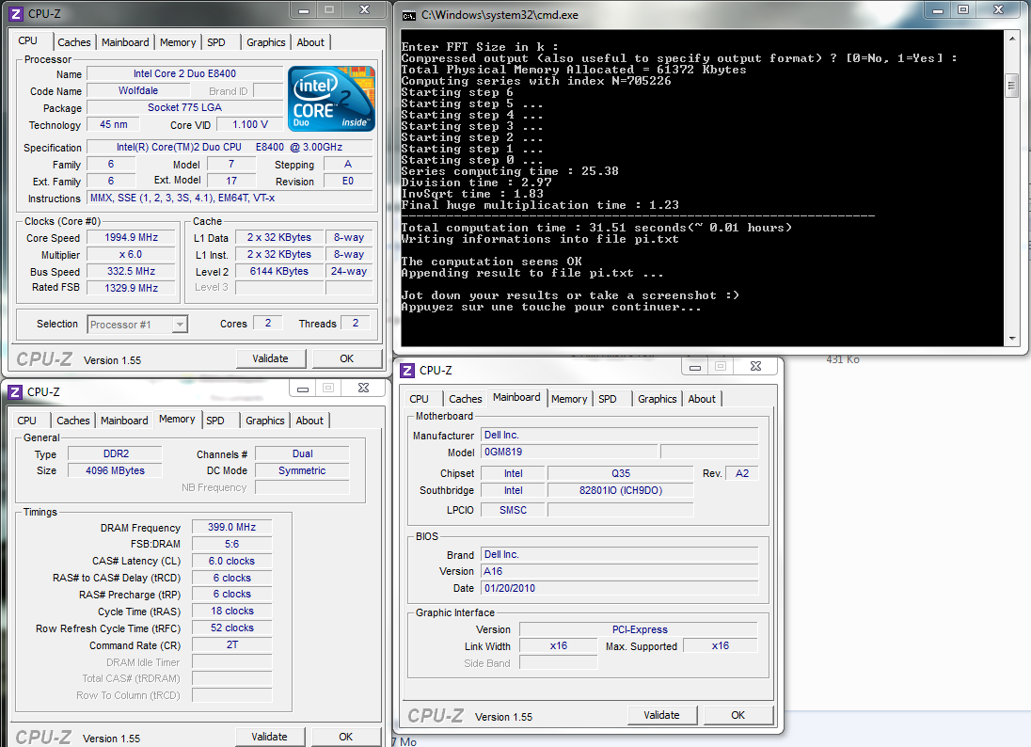Click the DRAM Frequency value 399.0 MHz
1031x747 pixels.
pyautogui.click(x=232, y=527)
